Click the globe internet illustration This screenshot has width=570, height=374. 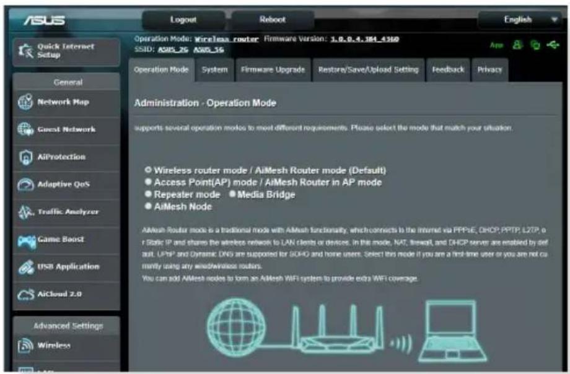click(x=236, y=327)
